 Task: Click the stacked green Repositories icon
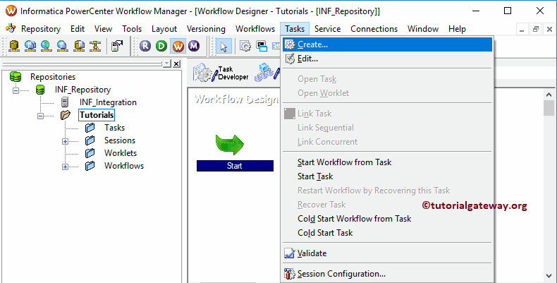16,77
